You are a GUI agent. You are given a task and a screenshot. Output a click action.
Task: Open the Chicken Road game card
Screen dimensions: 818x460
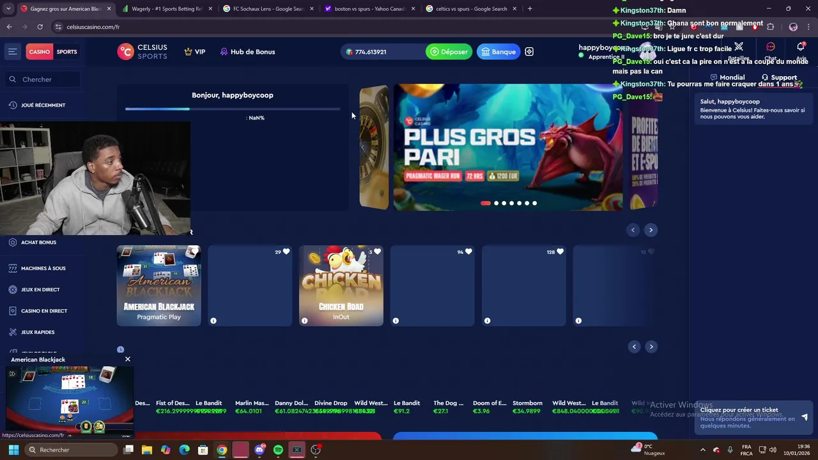coord(341,286)
